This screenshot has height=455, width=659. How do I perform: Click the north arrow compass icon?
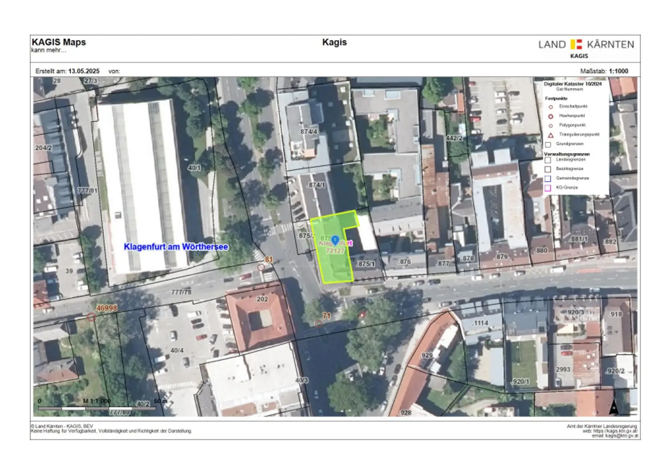[614, 407]
